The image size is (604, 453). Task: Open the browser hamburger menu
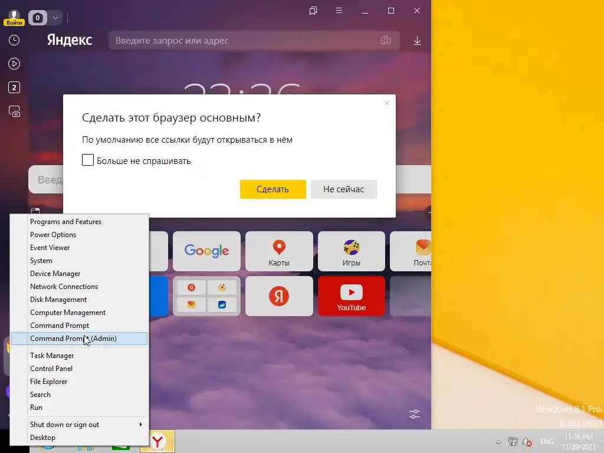[x=339, y=11]
